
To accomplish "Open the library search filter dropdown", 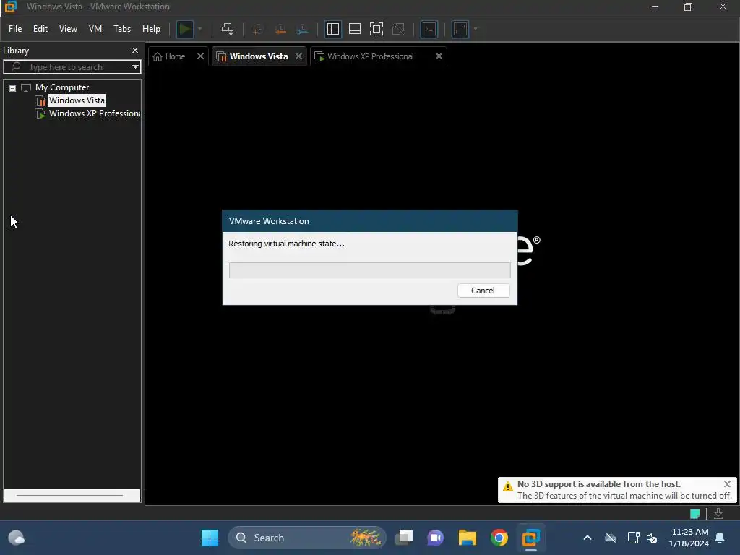I will (135, 67).
